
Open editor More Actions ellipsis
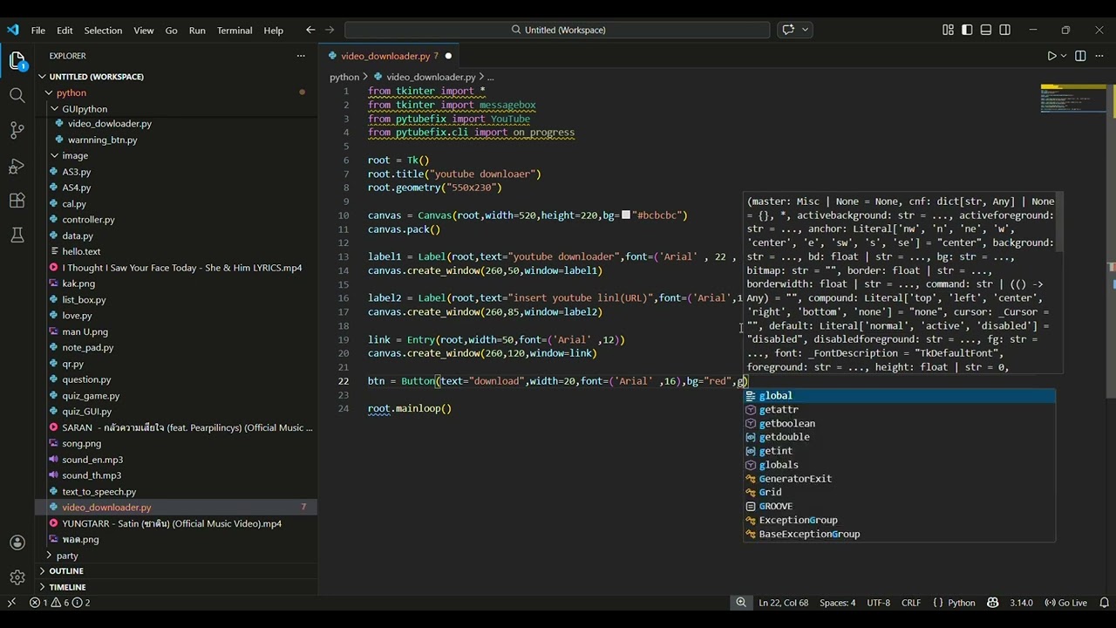click(x=1099, y=56)
